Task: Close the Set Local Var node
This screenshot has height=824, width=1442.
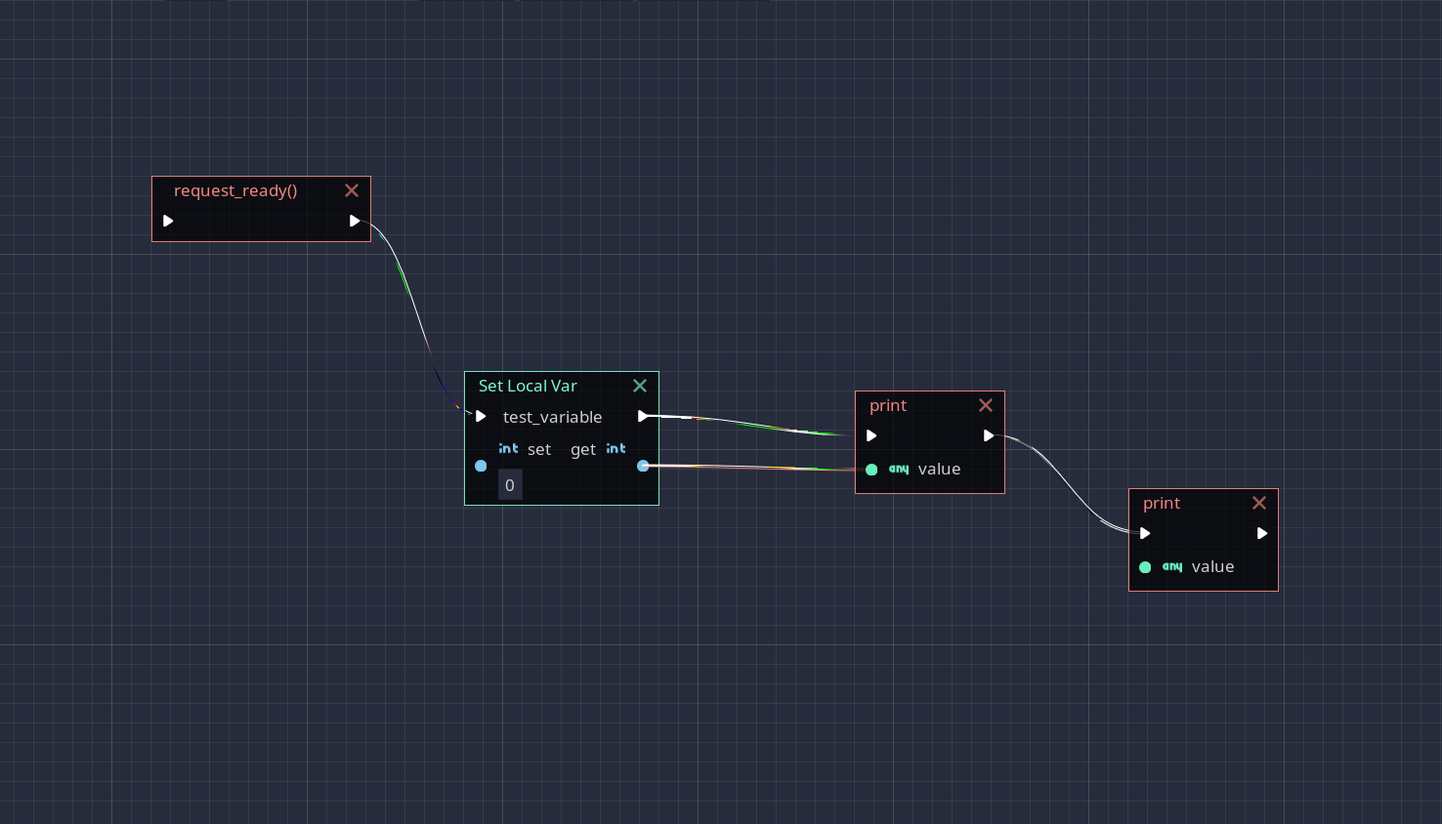Action: click(640, 386)
